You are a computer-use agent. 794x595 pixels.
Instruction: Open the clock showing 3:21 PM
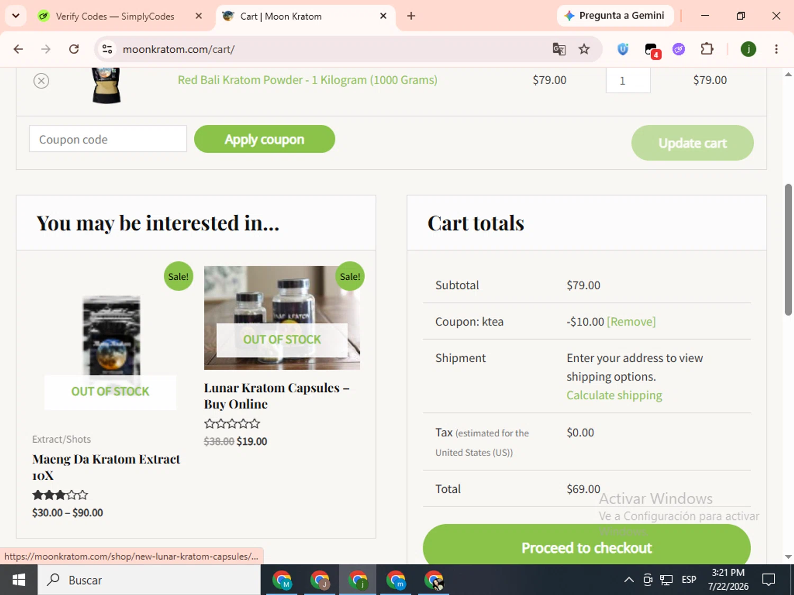point(728,580)
